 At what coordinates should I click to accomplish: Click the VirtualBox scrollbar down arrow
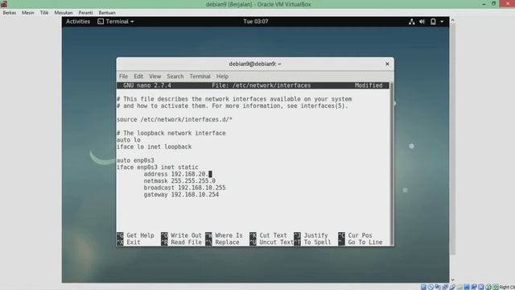click(x=452, y=280)
